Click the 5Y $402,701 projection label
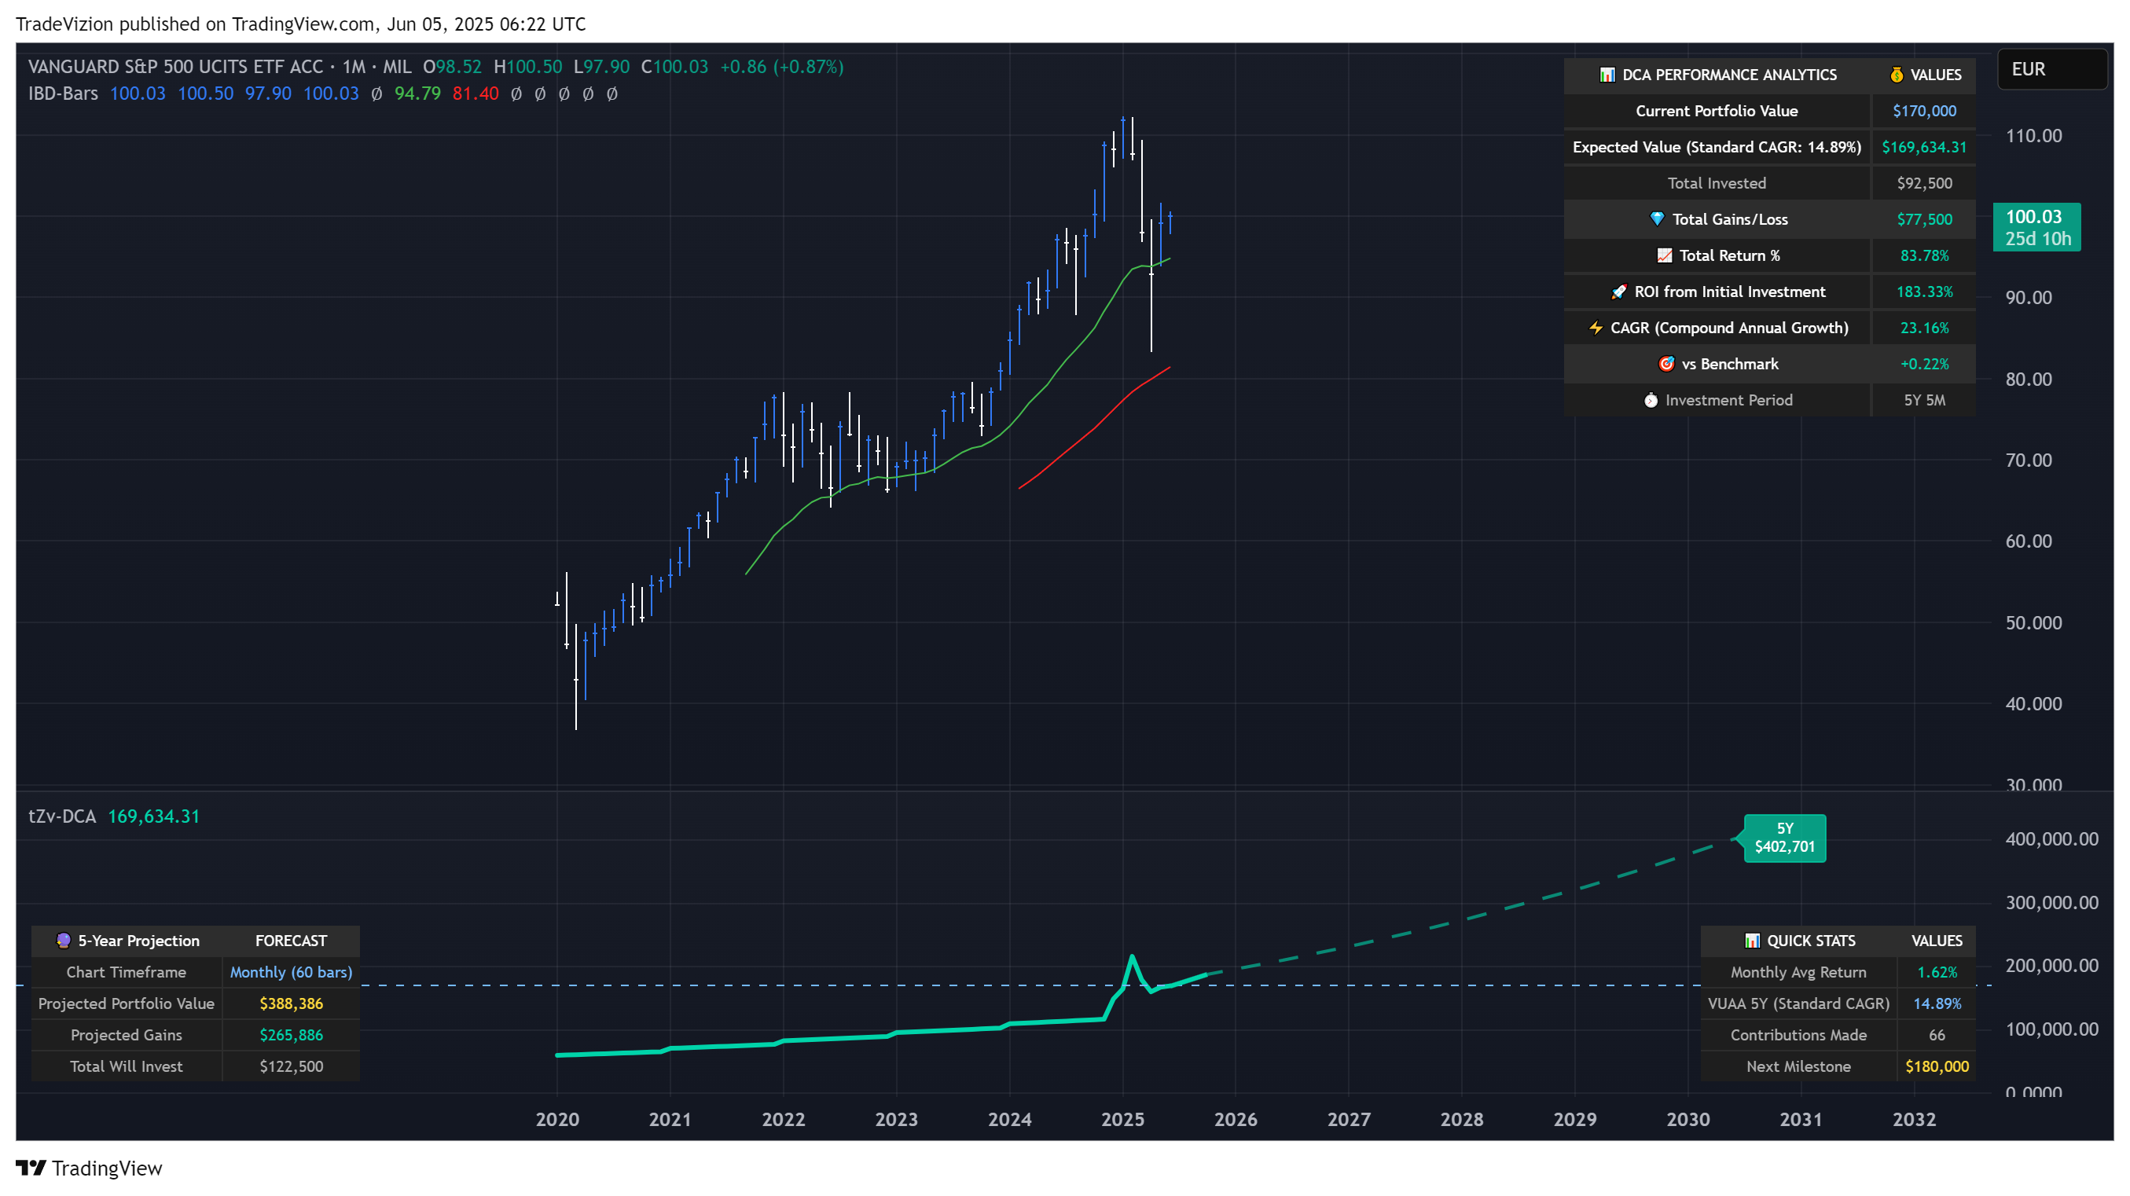This screenshot has width=2130, height=1196. click(x=1784, y=838)
